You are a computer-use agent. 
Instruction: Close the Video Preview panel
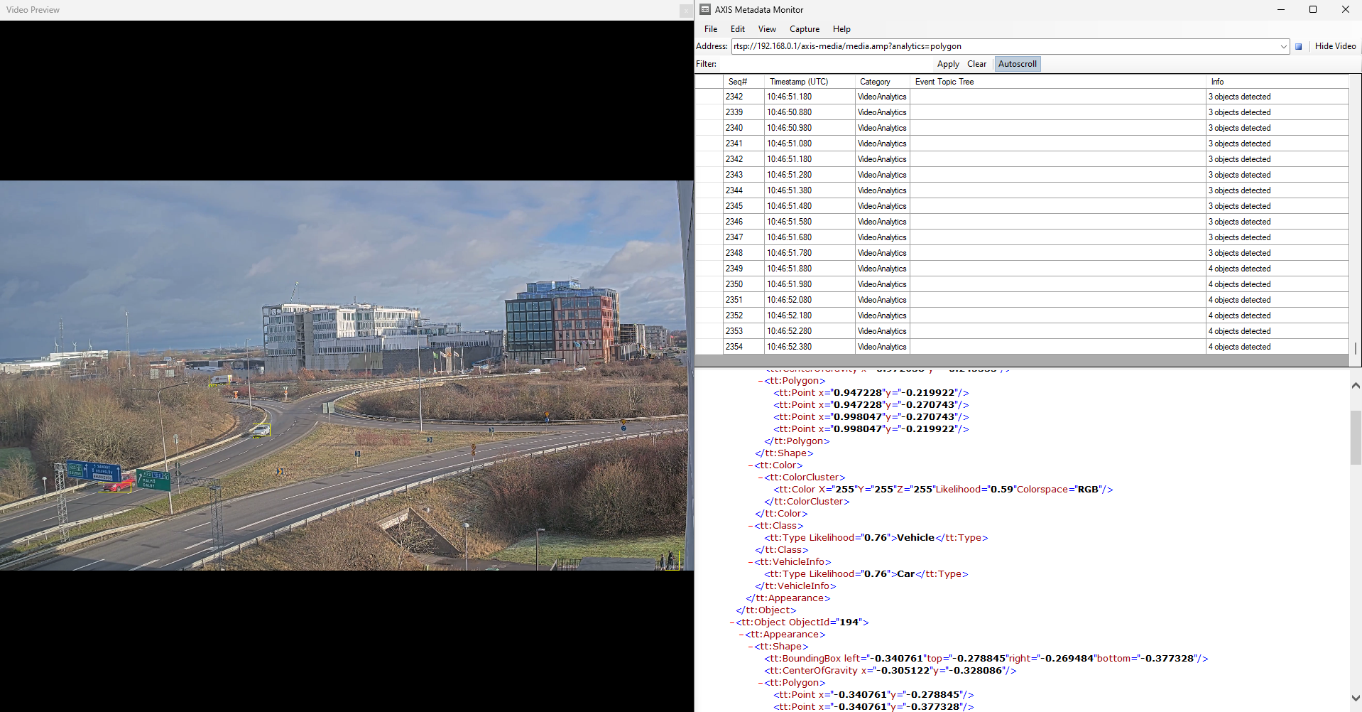point(686,10)
